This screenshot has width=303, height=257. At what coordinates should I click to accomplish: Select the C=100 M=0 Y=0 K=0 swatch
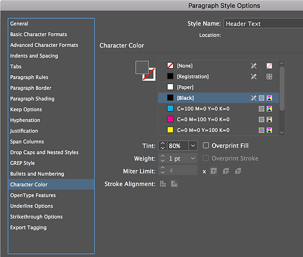point(218,109)
